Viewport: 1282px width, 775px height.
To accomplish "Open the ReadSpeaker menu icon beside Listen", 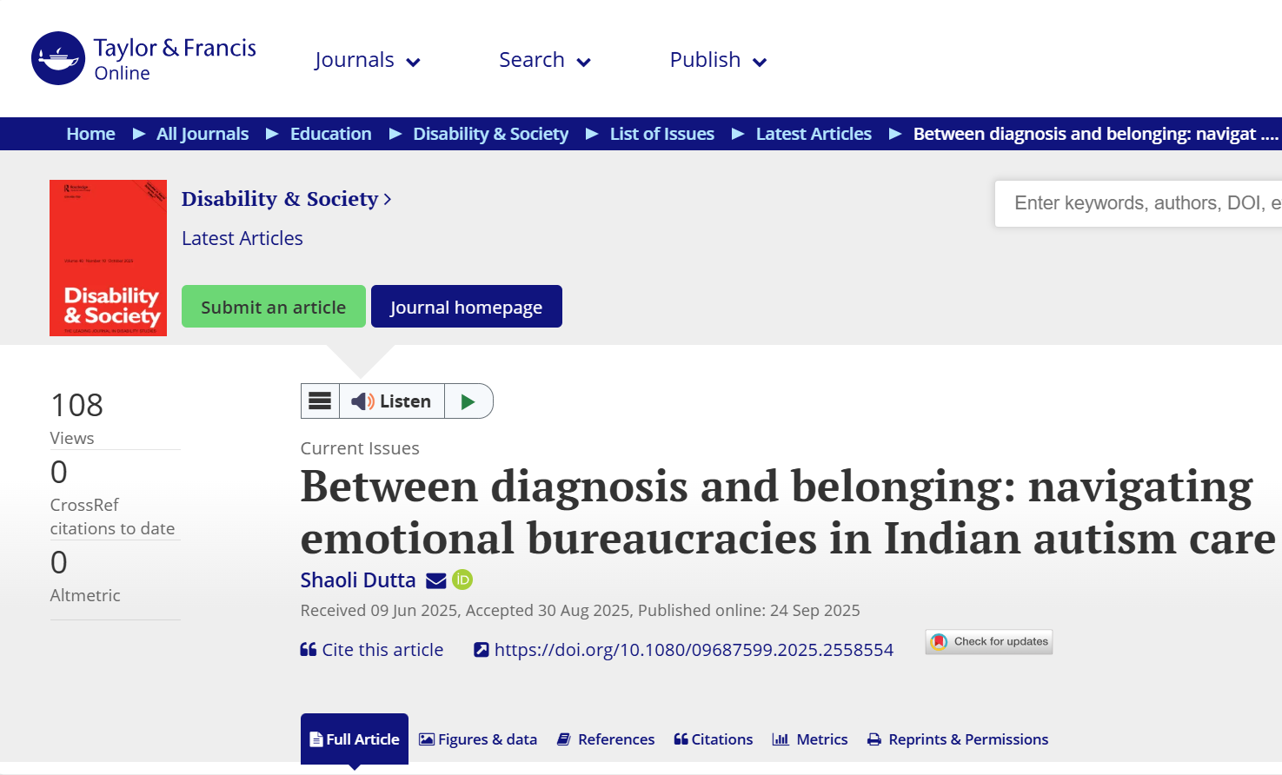I will click(320, 401).
